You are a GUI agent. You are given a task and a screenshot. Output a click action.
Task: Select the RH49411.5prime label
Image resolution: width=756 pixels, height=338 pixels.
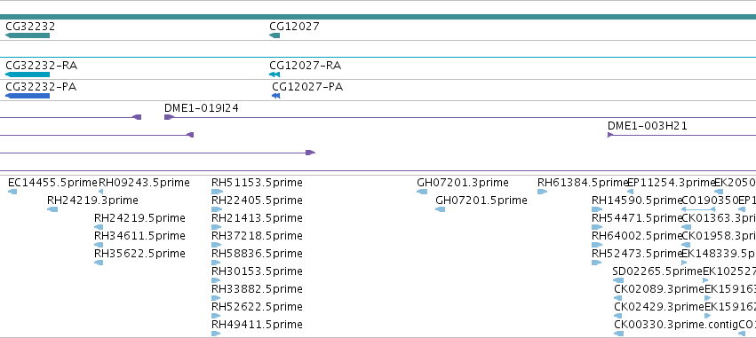point(257,324)
